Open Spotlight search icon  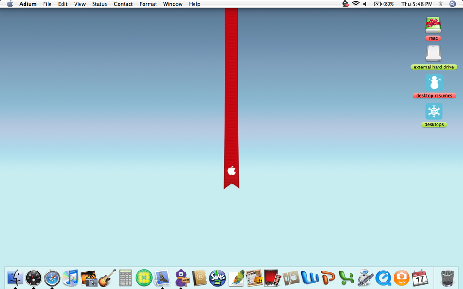click(x=452, y=4)
